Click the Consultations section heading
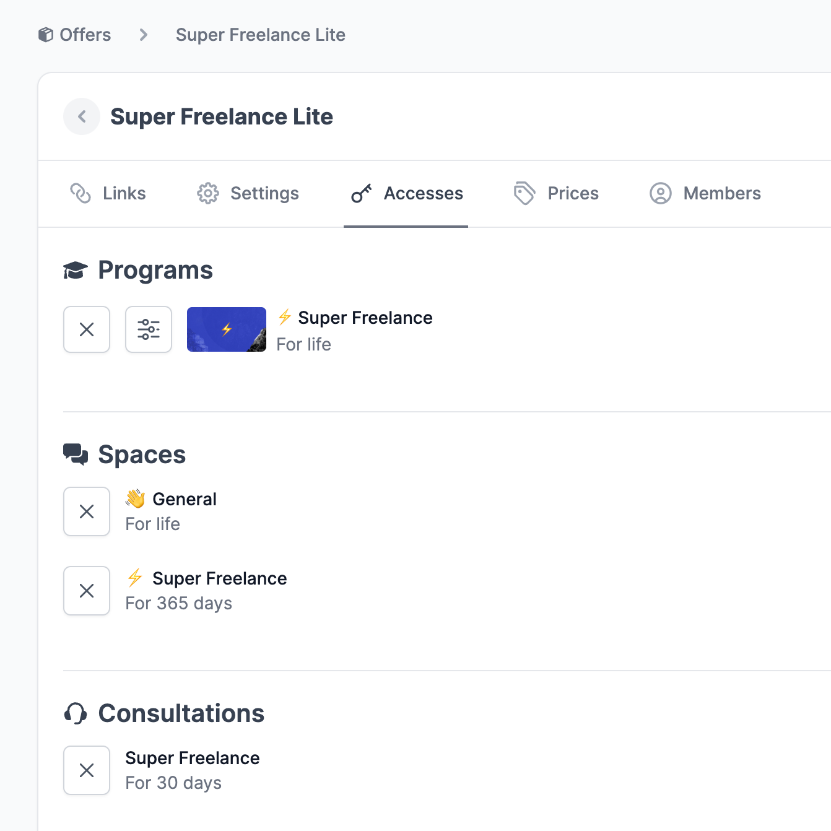 181,713
